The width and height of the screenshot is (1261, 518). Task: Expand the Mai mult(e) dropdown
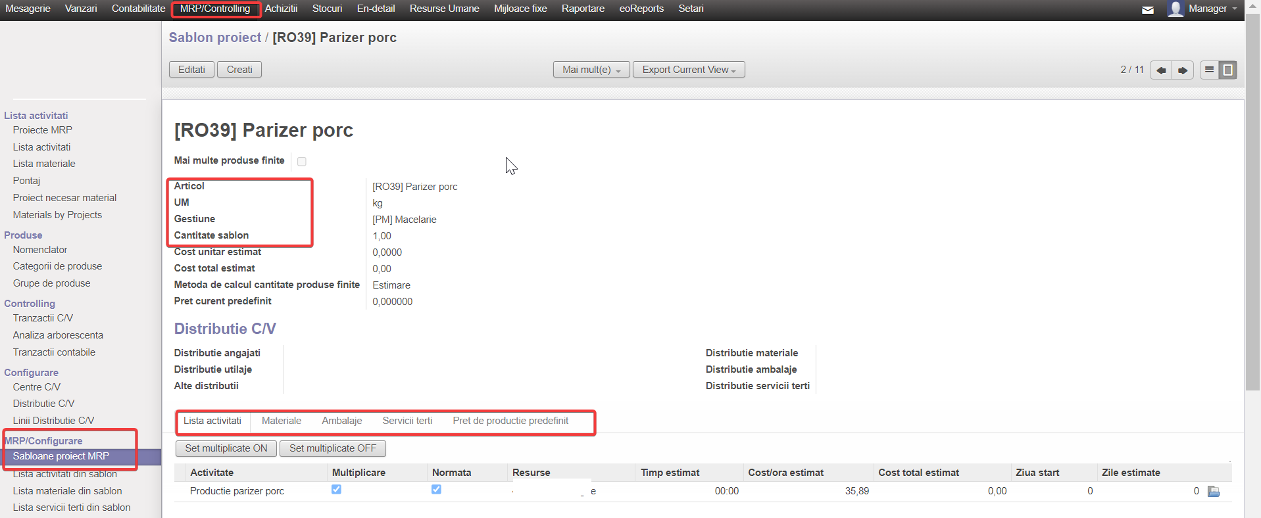(x=591, y=70)
